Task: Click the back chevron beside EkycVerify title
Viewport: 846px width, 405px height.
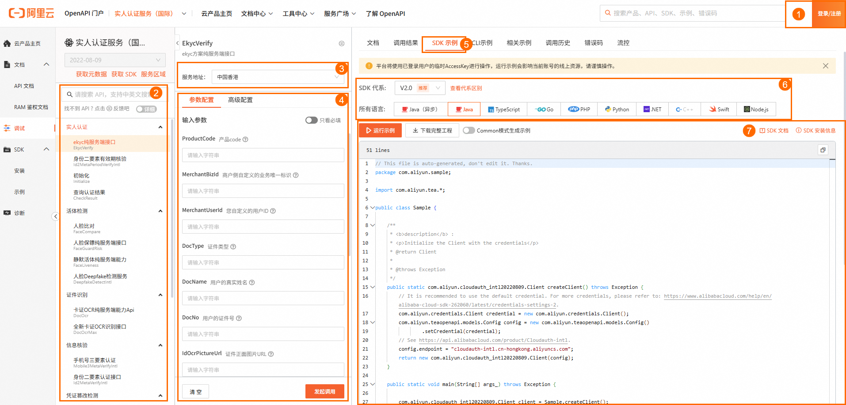Action: pyautogui.click(x=178, y=43)
